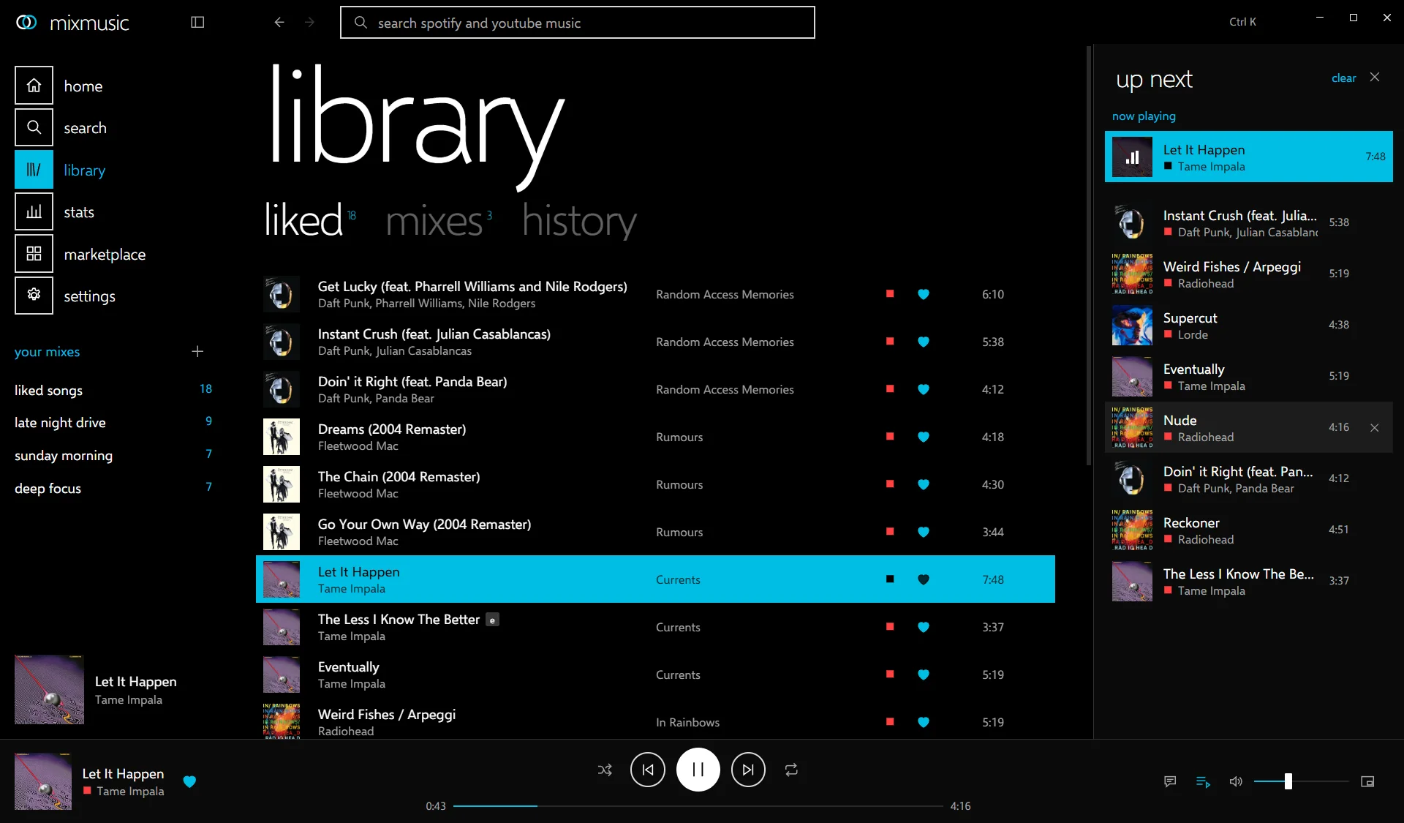Toggle the up next queue icon
Screen dimensions: 1404x823
pos(1203,782)
